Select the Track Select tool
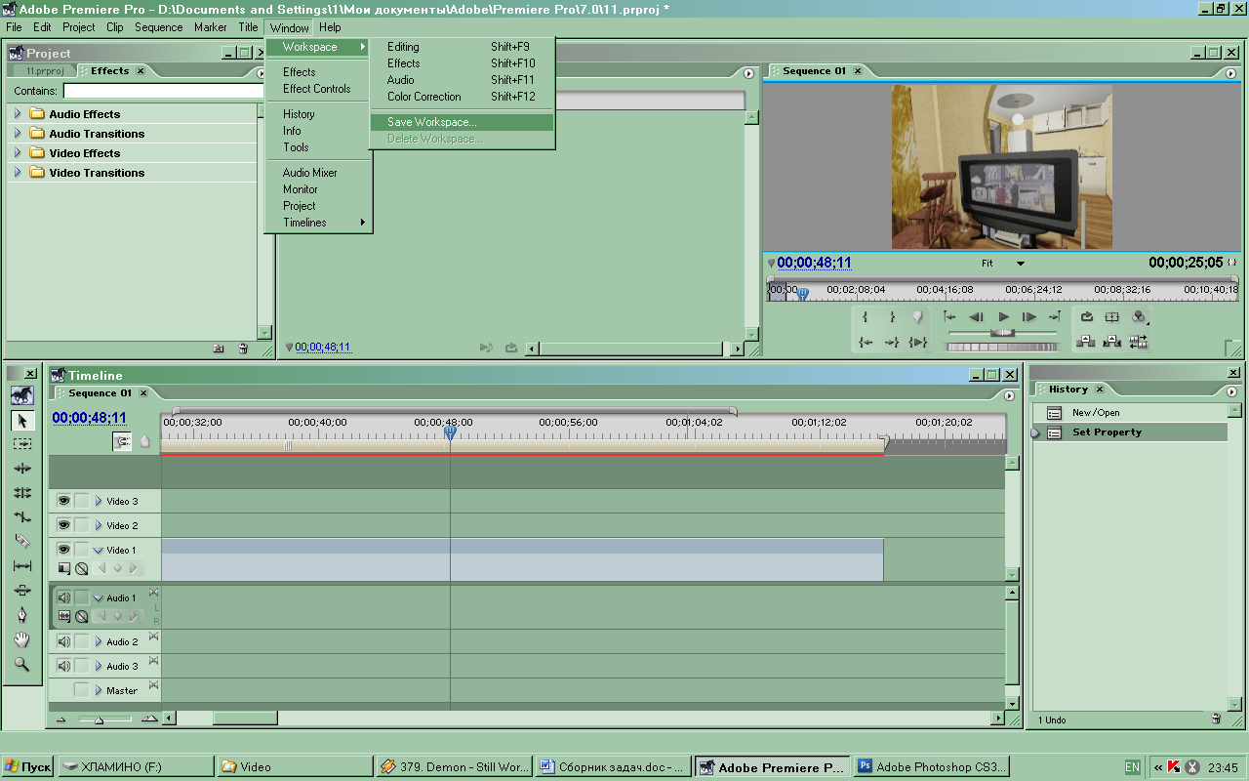The width and height of the screenshot is (1249, 781). coord(21,444)
